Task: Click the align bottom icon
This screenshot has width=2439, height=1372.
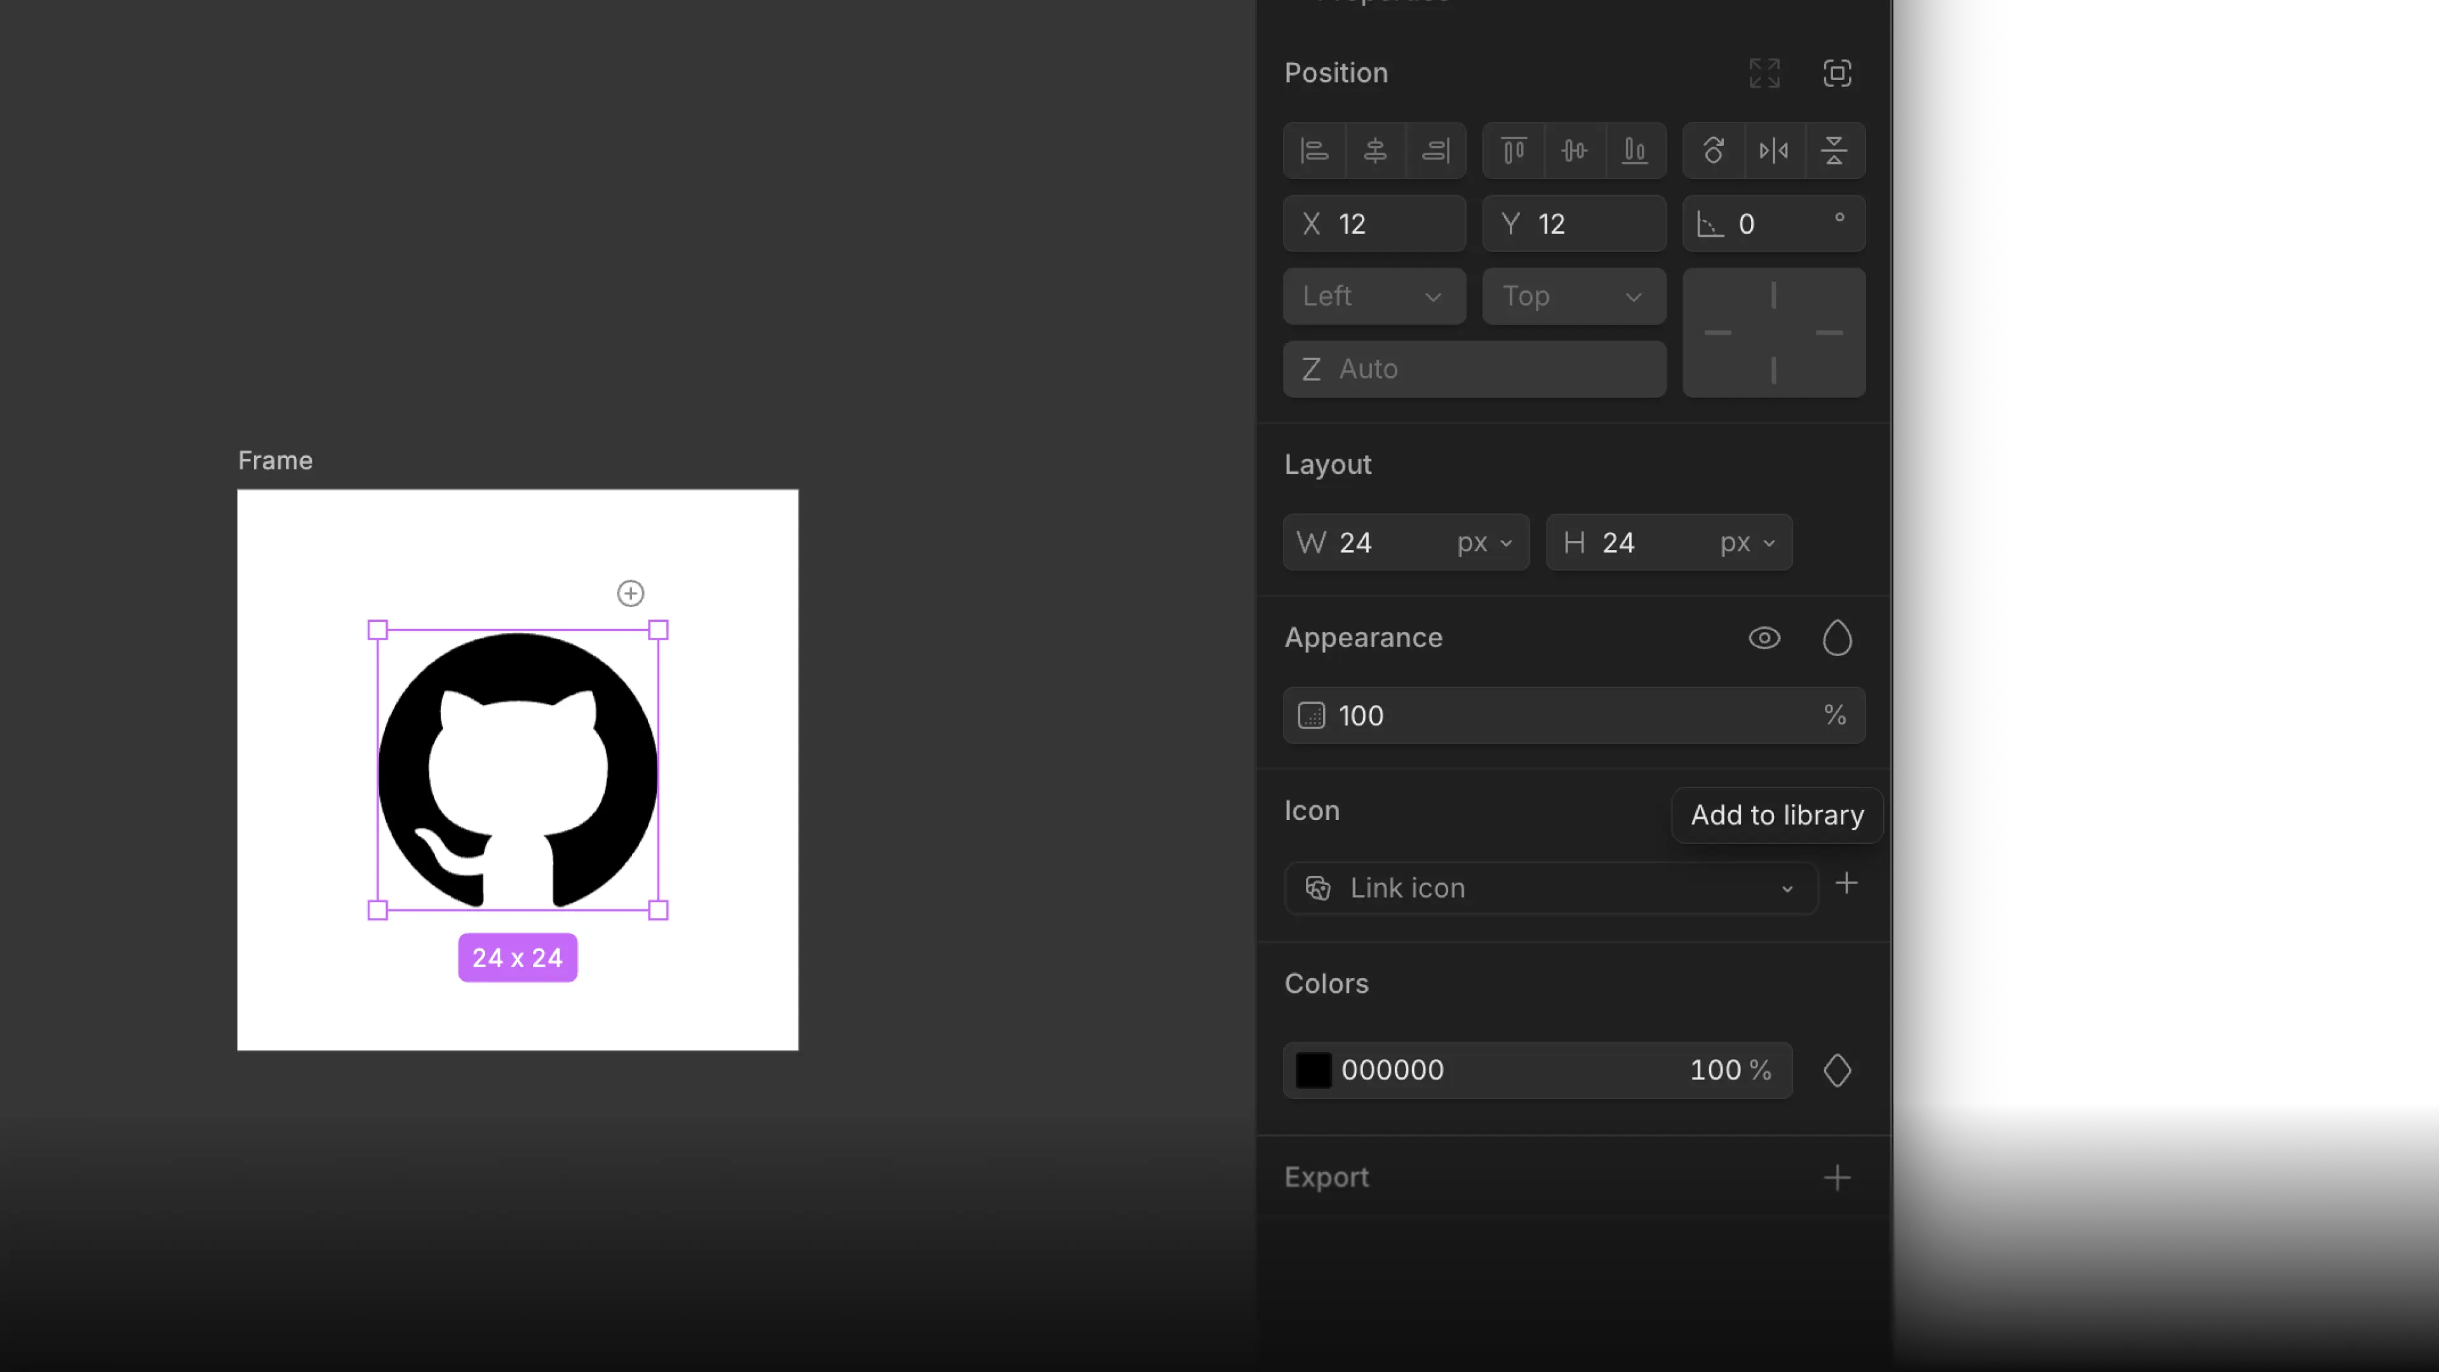Action: [x=1635, y=151]
